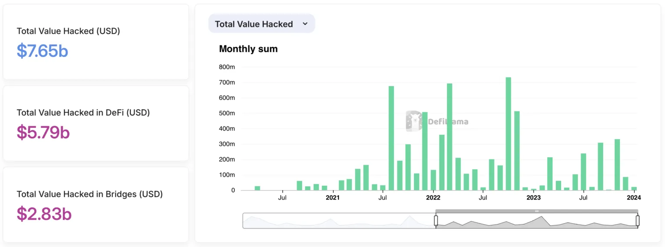Click the Monthly sum chart title

(249, 49)
